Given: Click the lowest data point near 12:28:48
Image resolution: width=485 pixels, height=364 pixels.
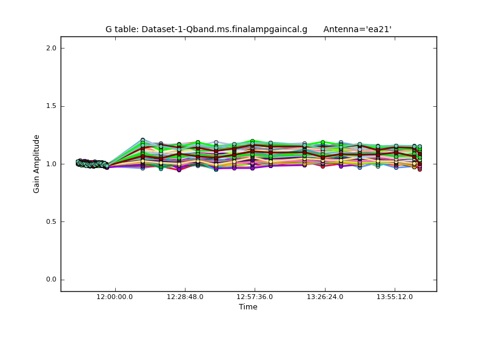Looking at the screenshot, I should click(179, 170).
